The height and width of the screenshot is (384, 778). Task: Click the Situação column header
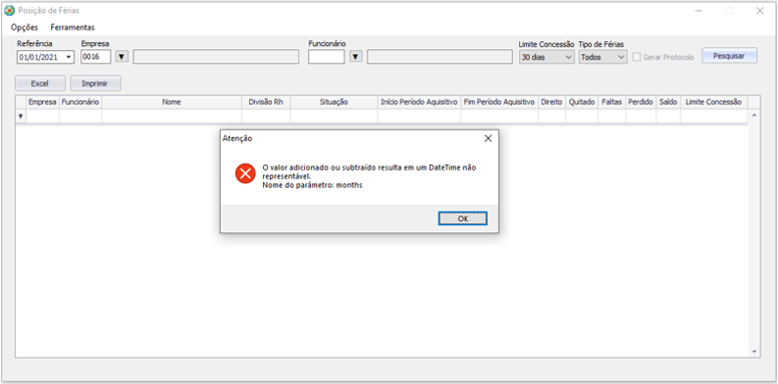pos(334,102)
